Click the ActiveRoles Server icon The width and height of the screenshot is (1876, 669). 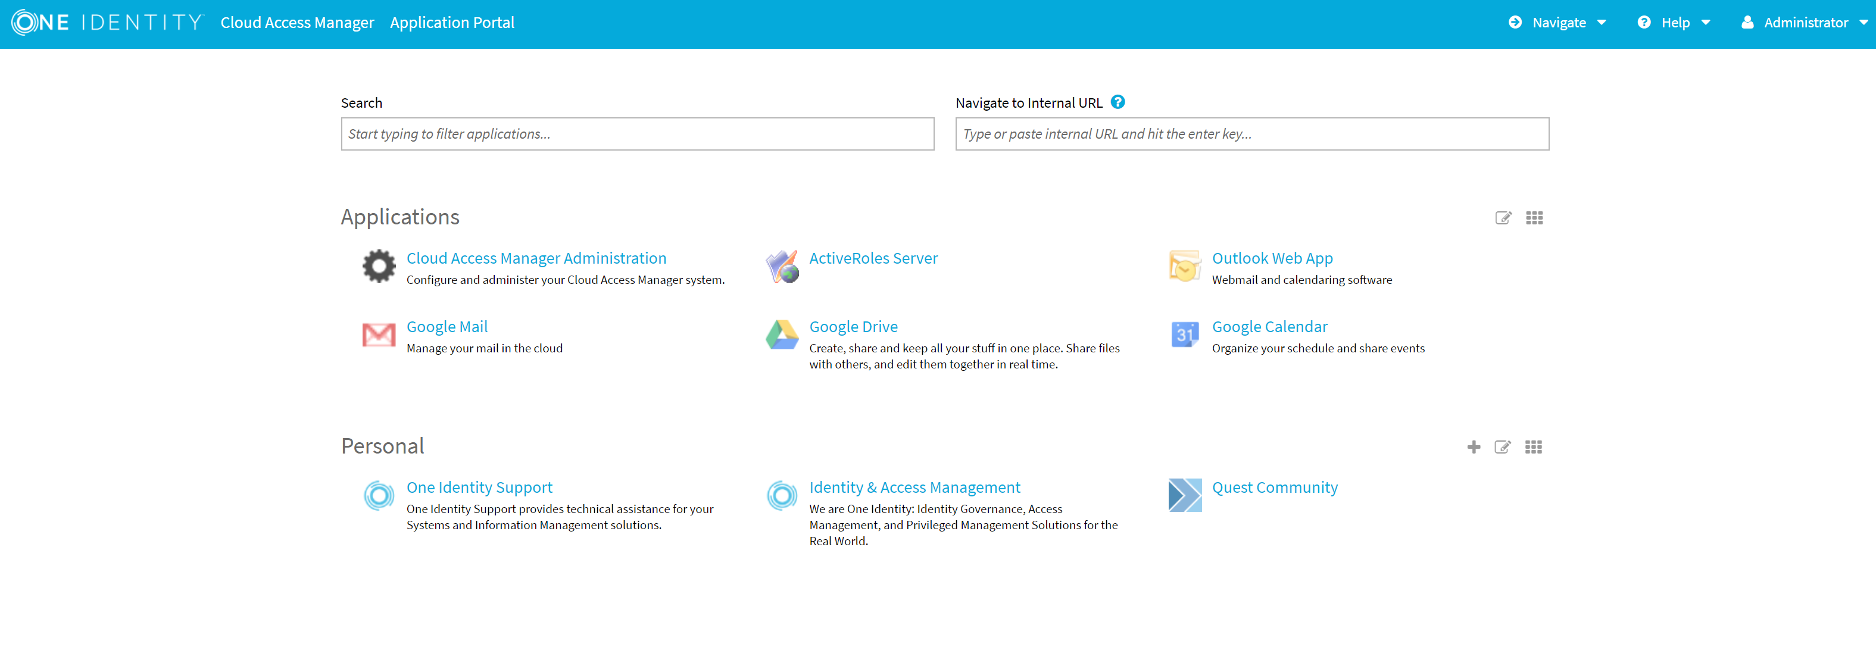tap(782, 265)
